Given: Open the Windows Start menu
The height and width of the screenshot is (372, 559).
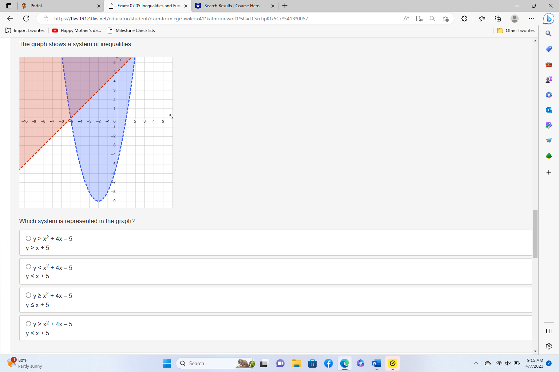Looking at the screenshot, I should (x=167, y=363).
